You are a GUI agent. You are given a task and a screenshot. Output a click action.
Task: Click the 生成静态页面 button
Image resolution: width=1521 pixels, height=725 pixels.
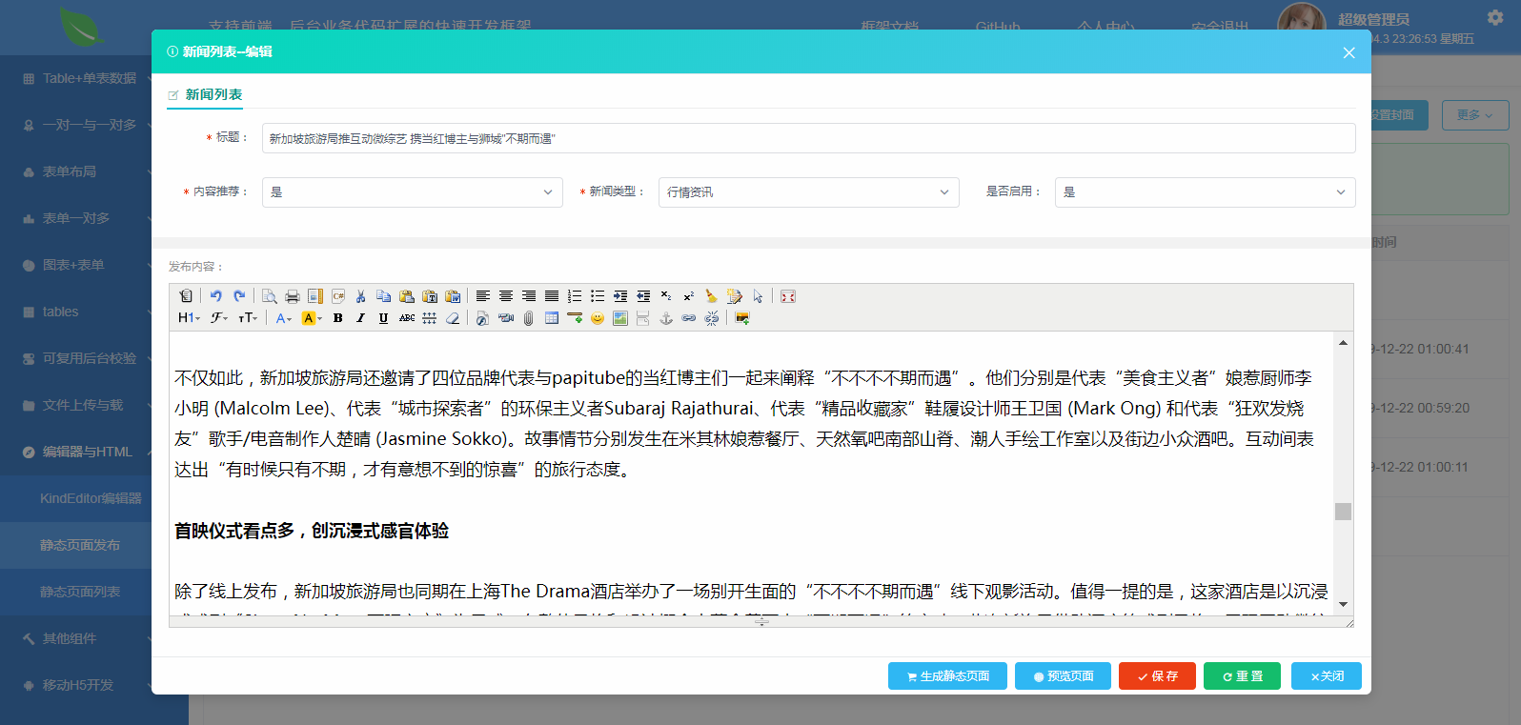coord(948,675)
